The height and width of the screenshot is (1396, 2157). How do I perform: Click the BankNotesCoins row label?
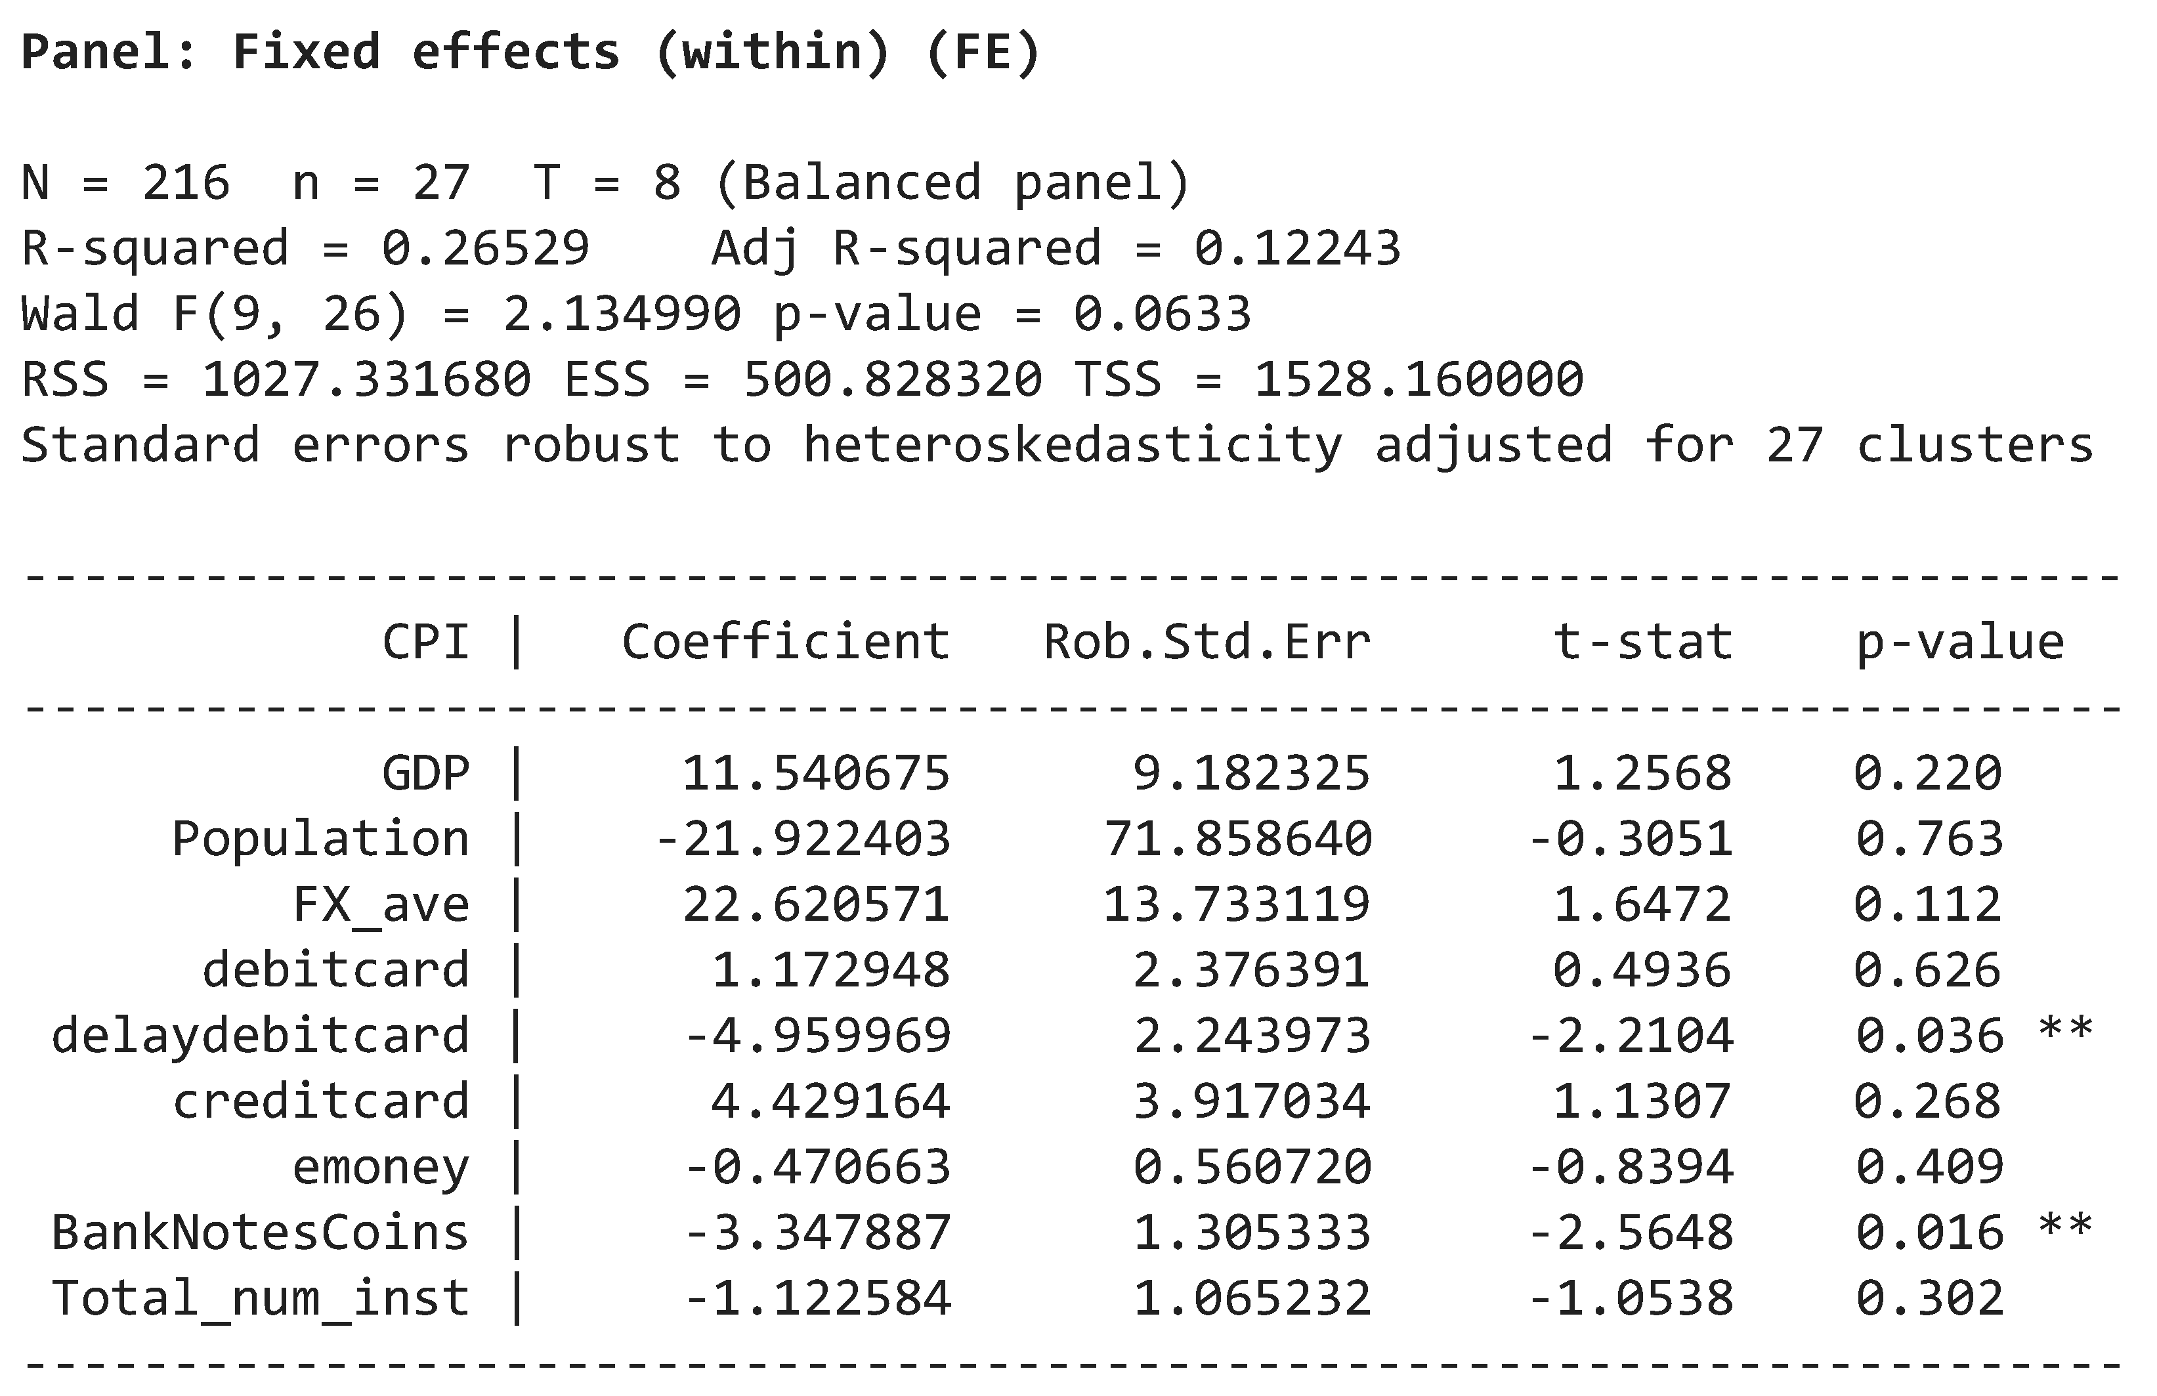pyautogui.click(x=260, y=1233)
